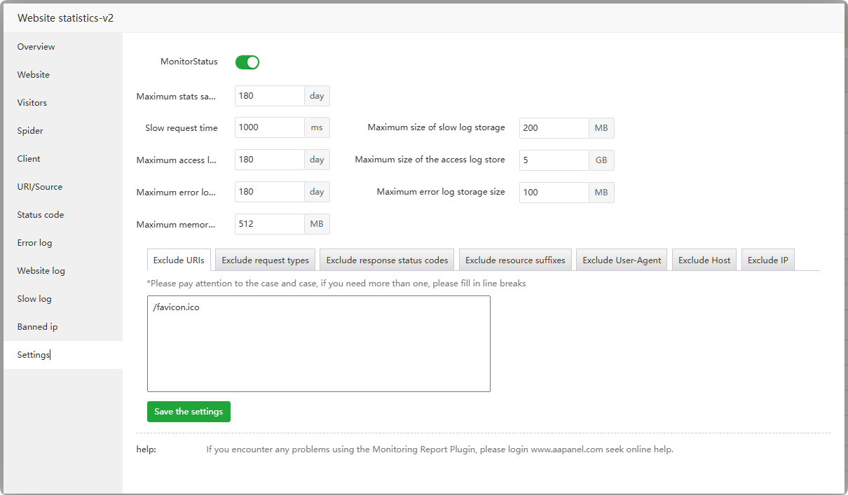Switch to Exclude request types tab

tap(265, 260)
